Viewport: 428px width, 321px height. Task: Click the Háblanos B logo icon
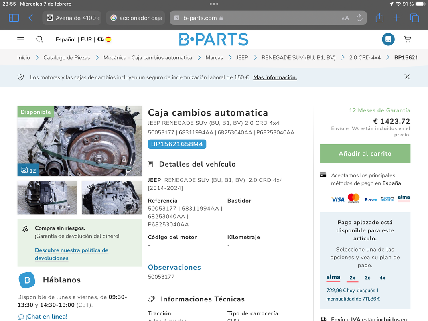[27, 280]
